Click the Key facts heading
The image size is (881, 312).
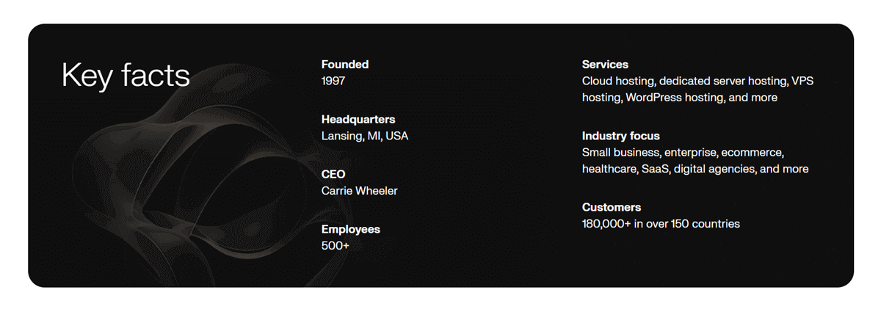click(x=126, y=76)
